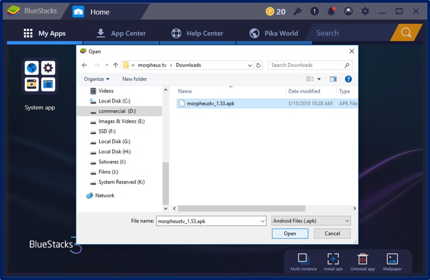Open view options dropdown arrow
The height and width of the screenshot is (280, 430).
tap(319, 79)
